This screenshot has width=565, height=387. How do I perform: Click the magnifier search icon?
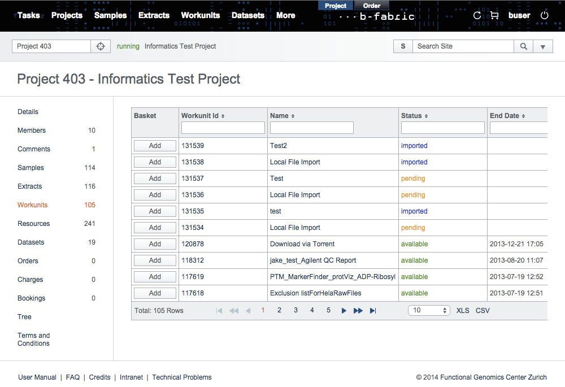[524, 46]
